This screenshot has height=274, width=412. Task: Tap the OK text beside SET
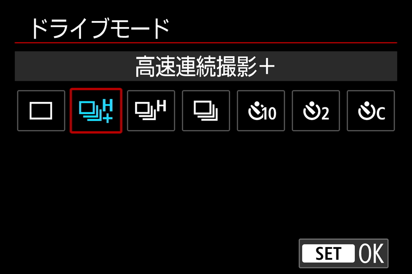pyautogui.click(x=371, y=253)
